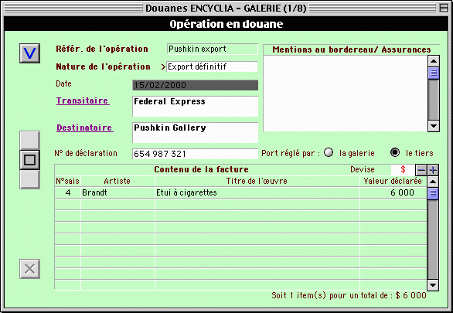Open the Destinataire link
The height and width of the screenshot is (313, 453).
pyautogui.click(x=85, y=128)
